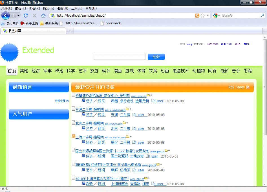Click the stop loading X icon
Image resolution: width=267 pixels, height=192 pixels.
click(34, 16)
